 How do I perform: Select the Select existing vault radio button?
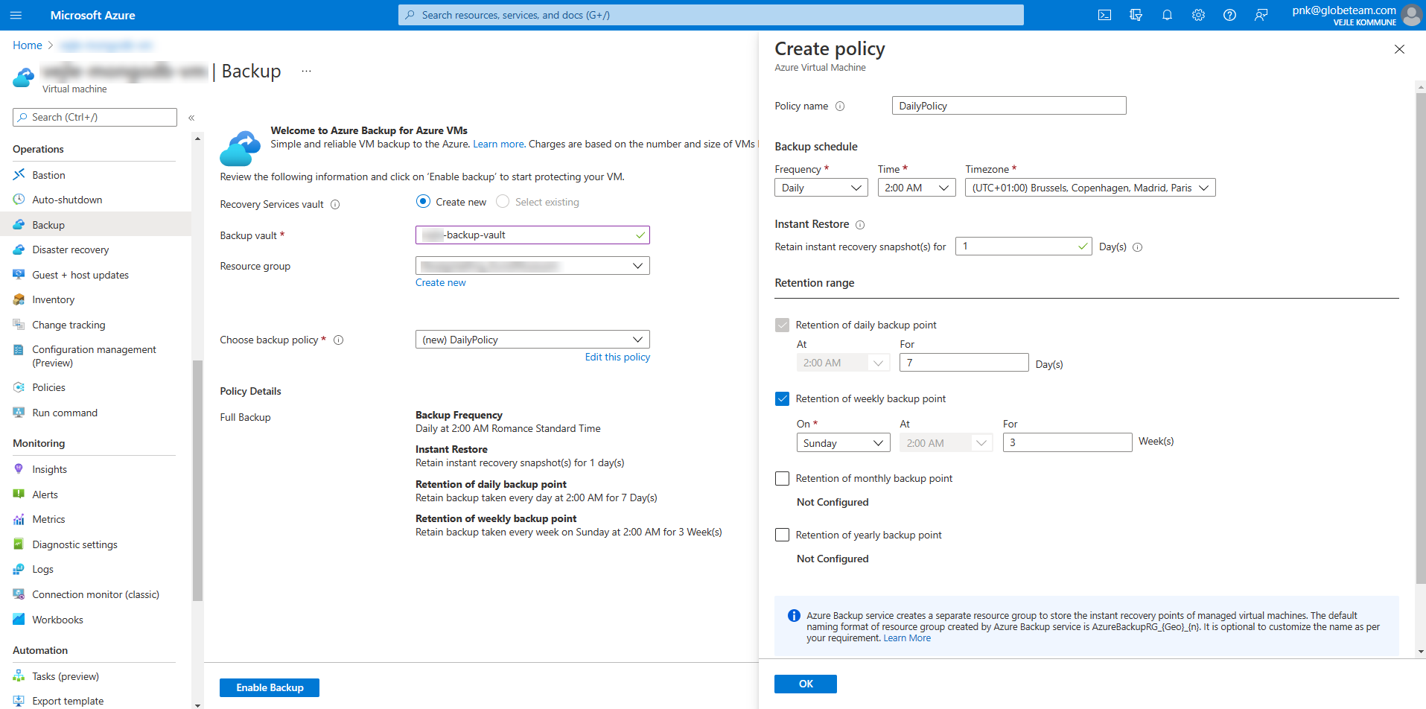tap(503, 201)
